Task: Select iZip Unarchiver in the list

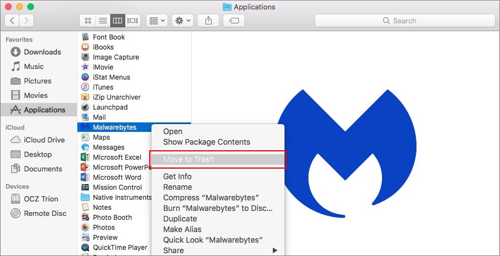Action: pos(134,97)
